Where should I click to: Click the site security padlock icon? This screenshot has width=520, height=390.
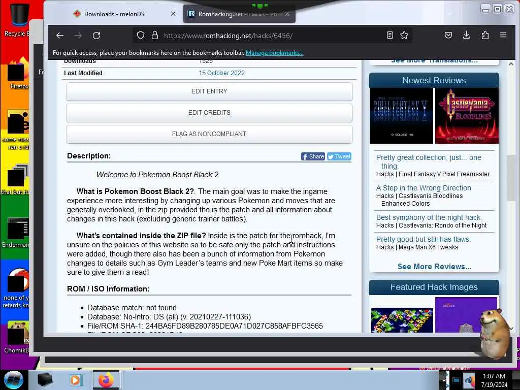click(x=155, y=36)
